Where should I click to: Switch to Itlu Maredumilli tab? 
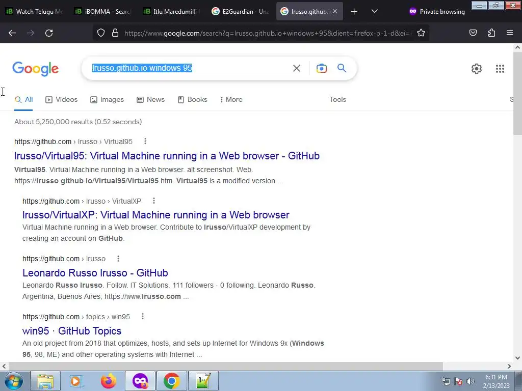(172, 11)
